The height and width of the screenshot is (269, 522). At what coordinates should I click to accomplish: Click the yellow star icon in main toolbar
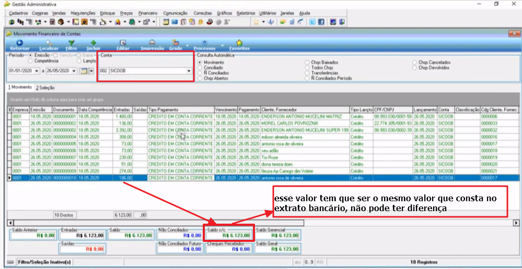(257, 22)
